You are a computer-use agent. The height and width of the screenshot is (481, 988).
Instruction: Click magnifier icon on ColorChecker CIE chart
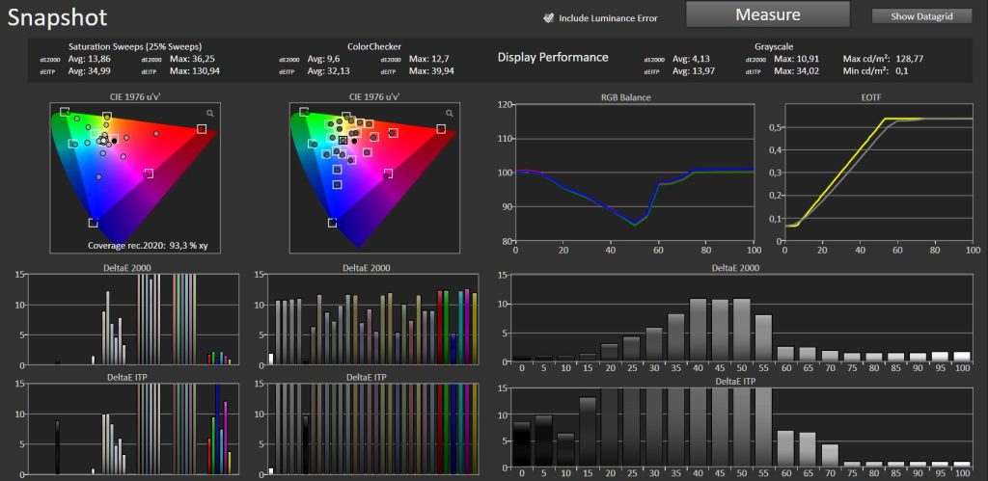450,114
